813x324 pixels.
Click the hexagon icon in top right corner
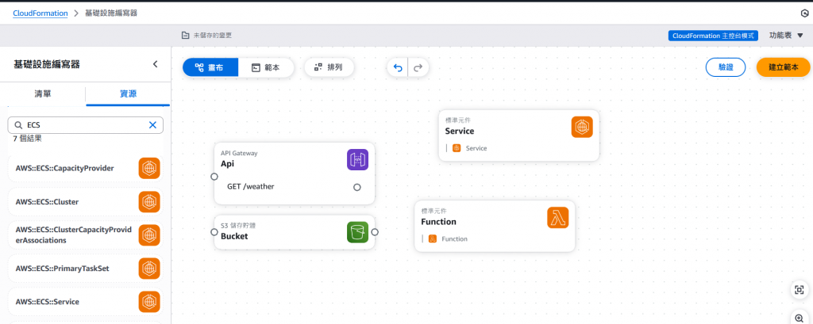[x=805, y=13]
